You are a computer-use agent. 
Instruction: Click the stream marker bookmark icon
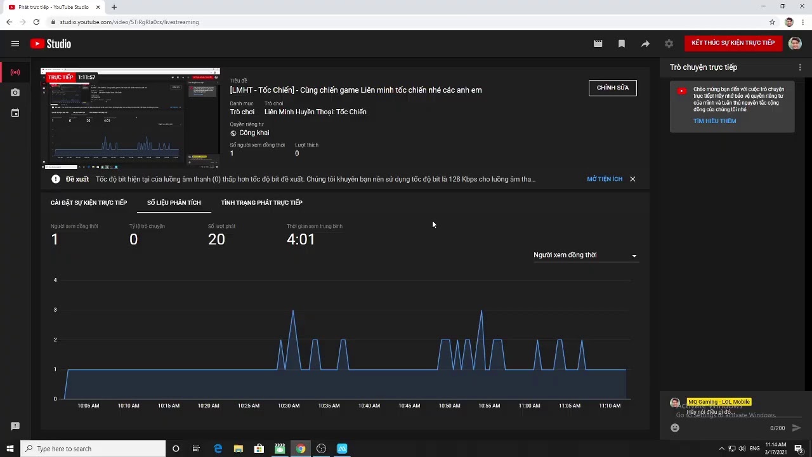pyautogui.click(x=622, y=44)
